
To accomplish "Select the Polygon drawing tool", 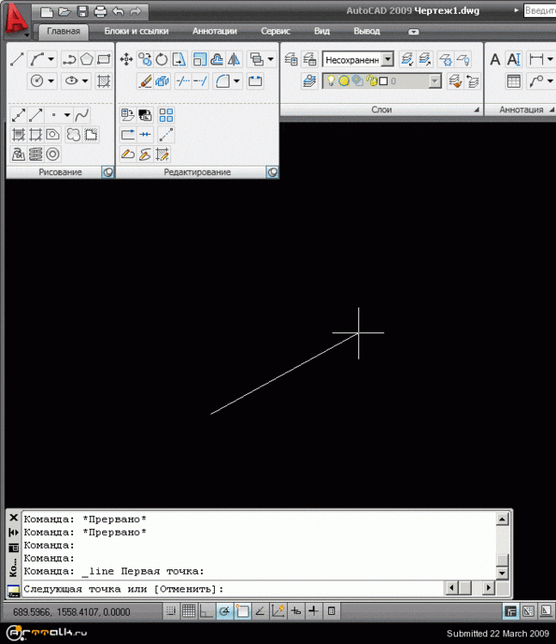I will click(x=86, y=59).
